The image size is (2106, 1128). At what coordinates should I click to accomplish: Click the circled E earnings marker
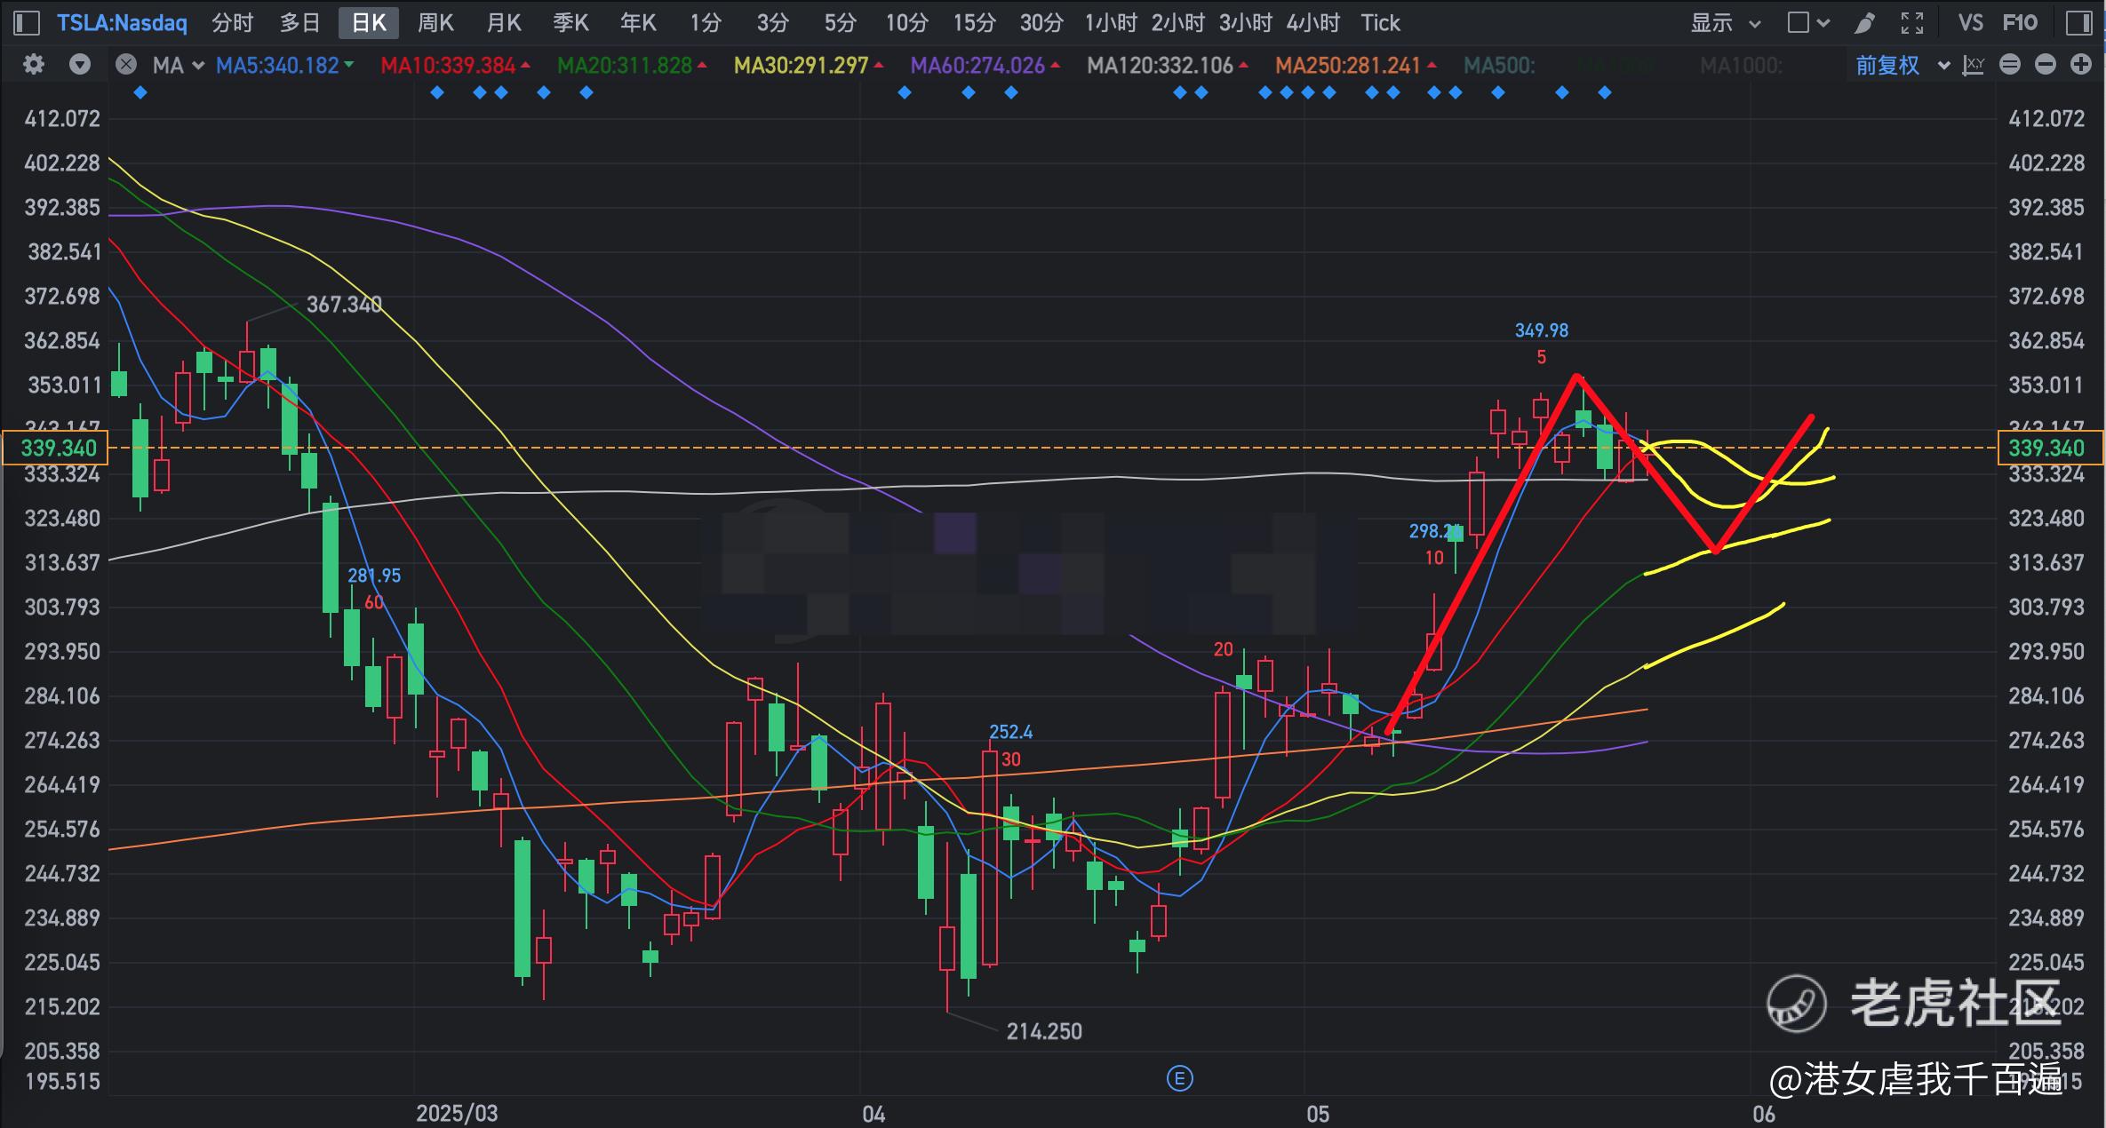[x=1179, y=1079]
